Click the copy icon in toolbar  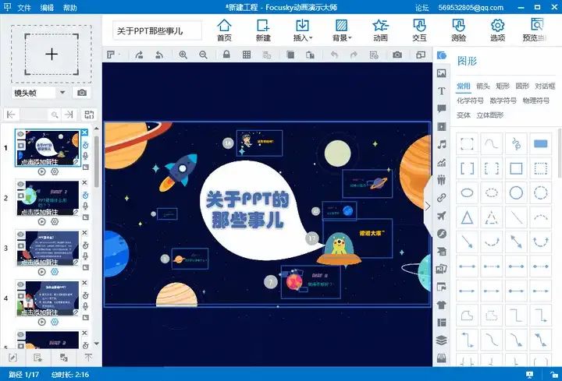[x=290, y=55]
